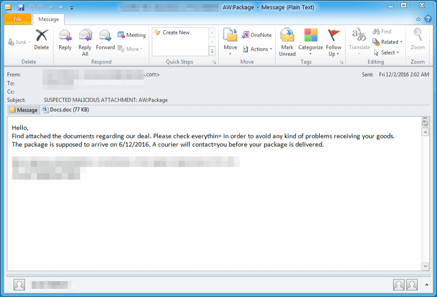437x297 pixels.
Task: Switch to the Message ribbon tab
Action: [x=49, y=19]
